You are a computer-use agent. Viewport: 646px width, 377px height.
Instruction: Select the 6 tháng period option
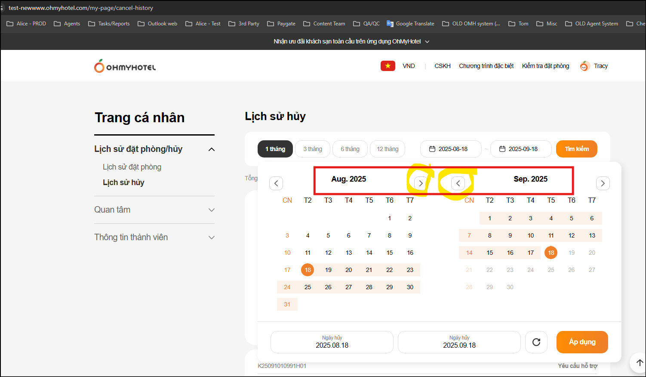(x=350, y=149)
